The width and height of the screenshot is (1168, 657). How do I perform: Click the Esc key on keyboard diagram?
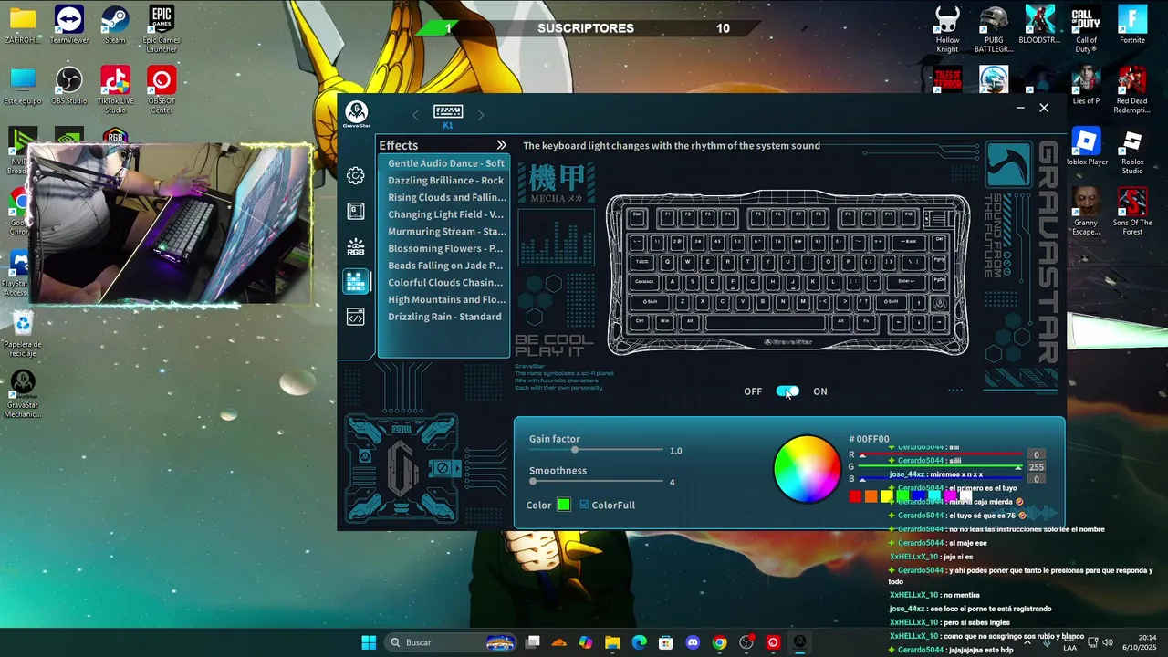(x=637, y=218)
